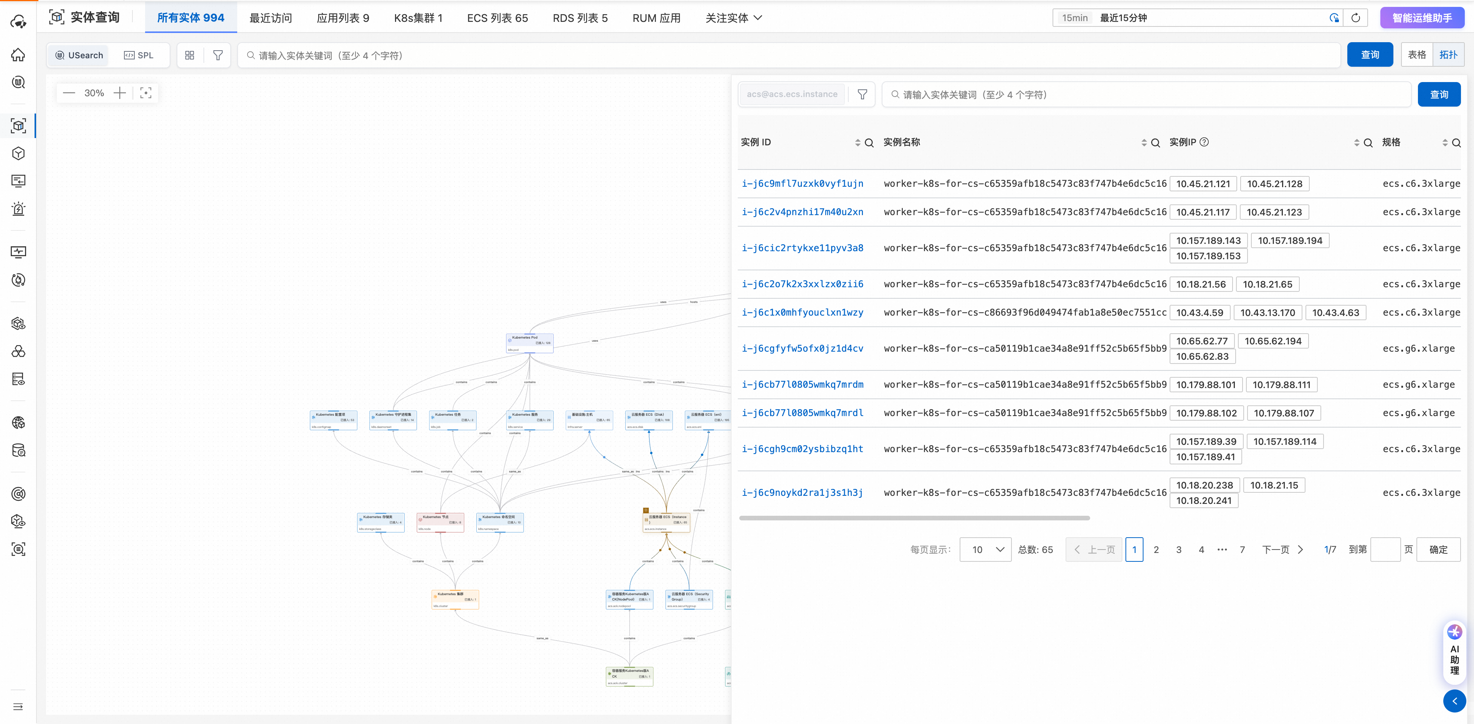Click the grid view icon in search bar

coord(190,56)
